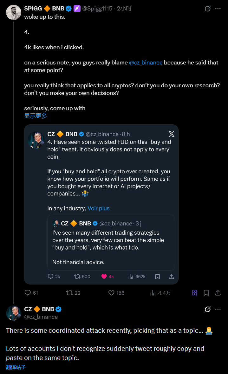Click the X logo in embedded tweet

tap(171, 134)
